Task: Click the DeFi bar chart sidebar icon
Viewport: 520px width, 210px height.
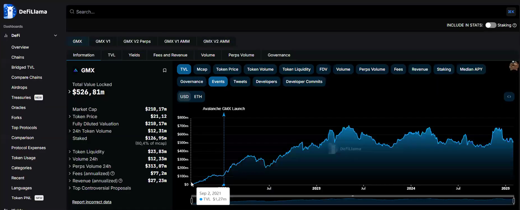Action: (6, 36)
